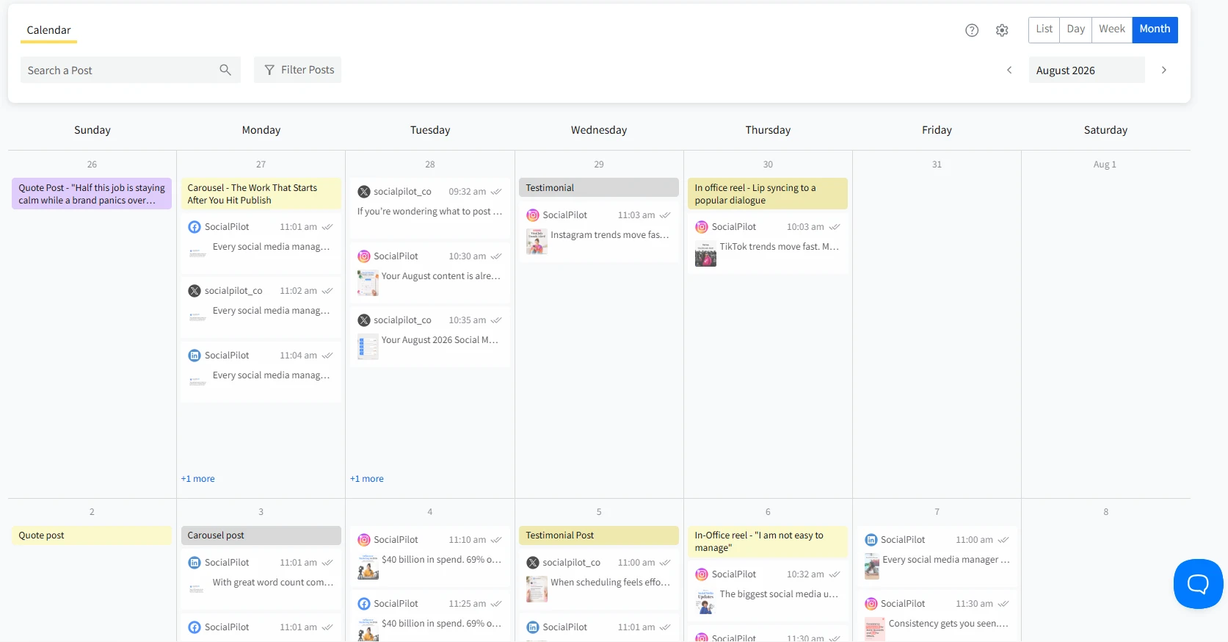Switch to Day view

click(1075, 29)
